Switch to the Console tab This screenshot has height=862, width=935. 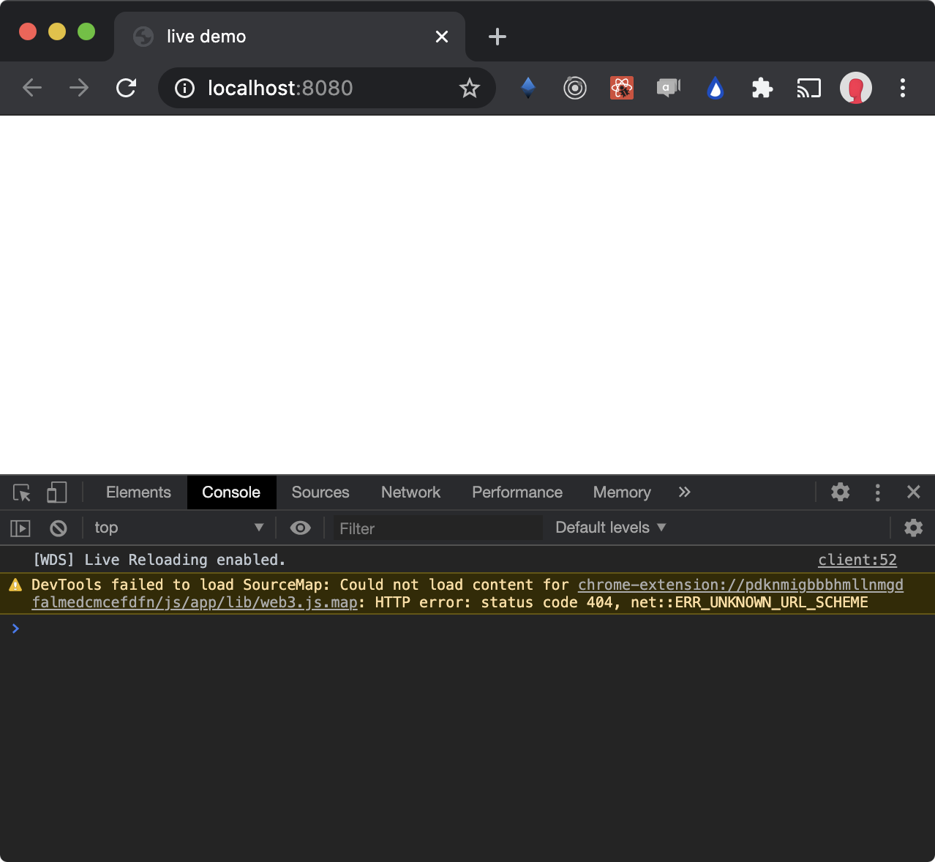point(231,492)
